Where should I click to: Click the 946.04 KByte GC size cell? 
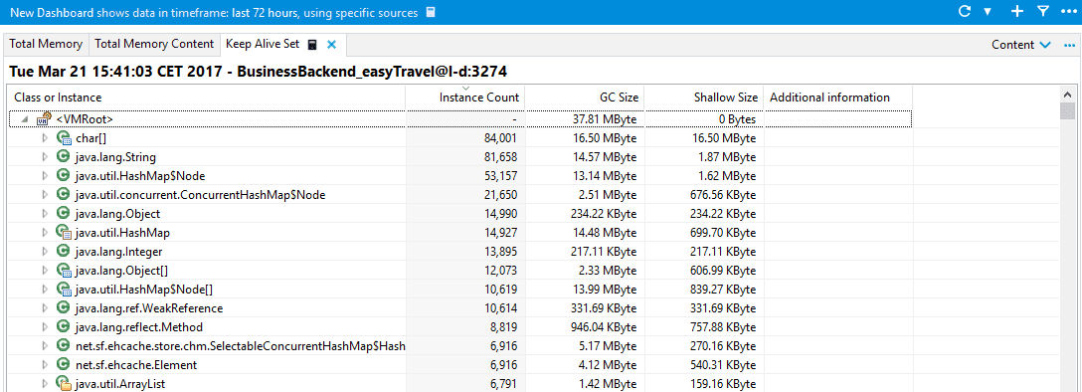tap(603, 327)
